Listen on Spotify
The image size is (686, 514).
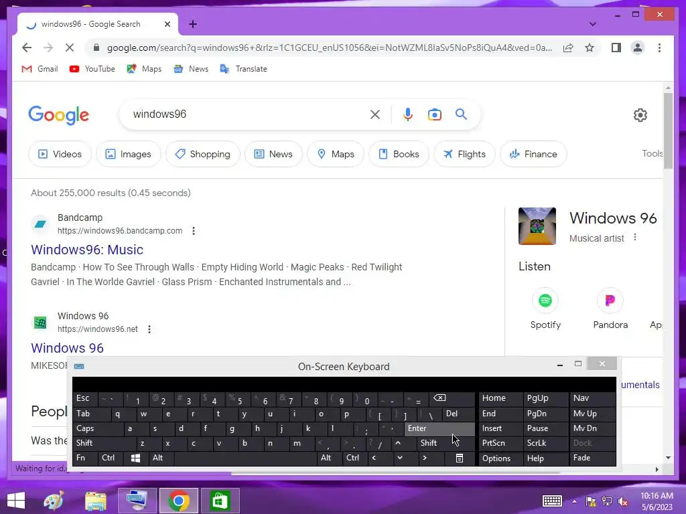[x=545, y=309]
